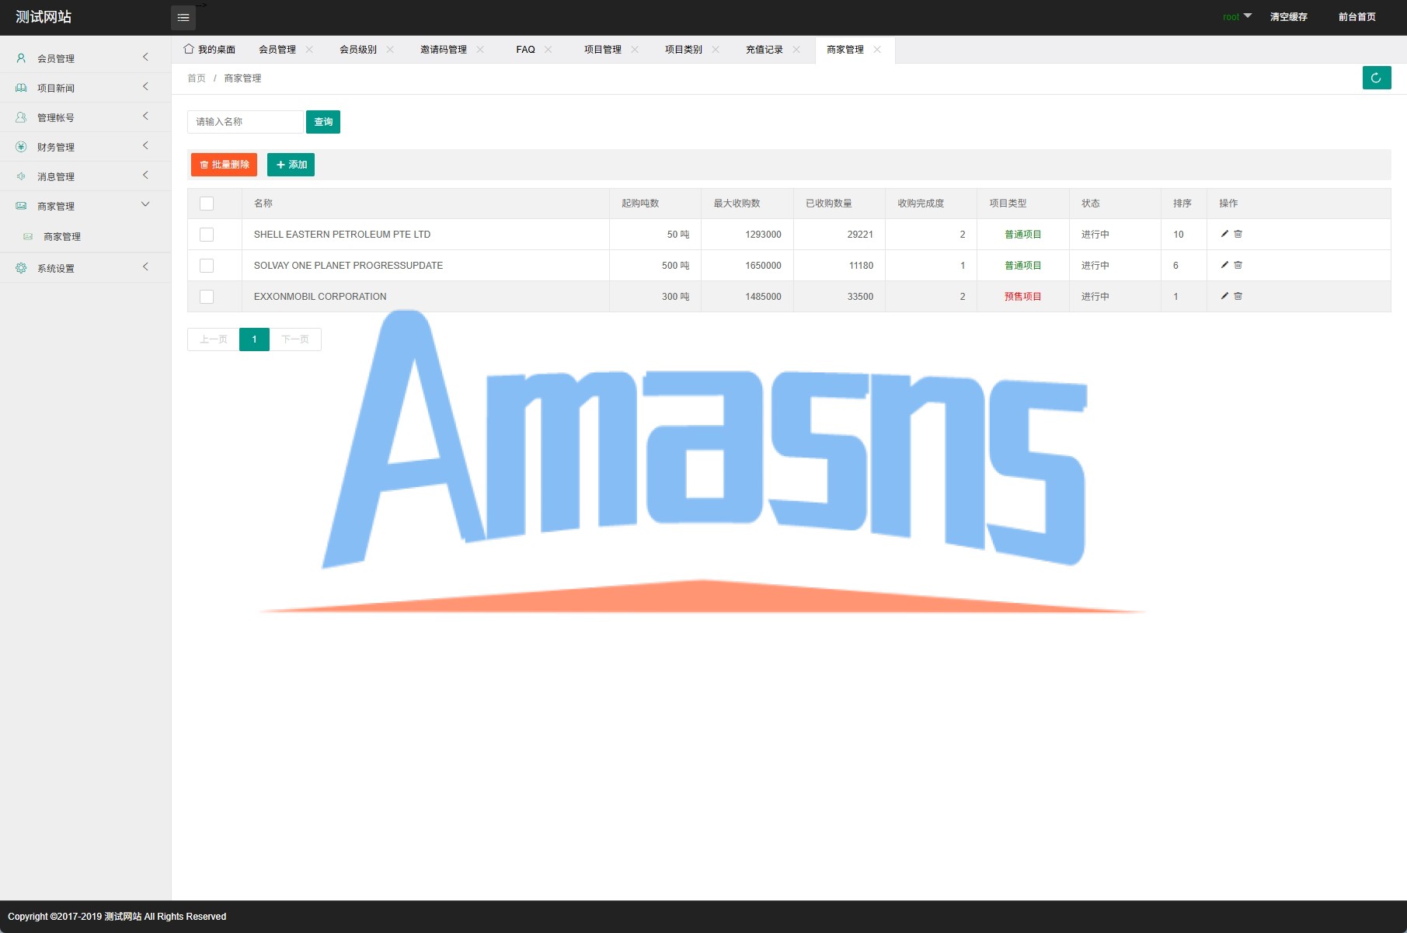1407x933 pixels.
Task: Check the select-all header checkbox
Action: [207, 204]
